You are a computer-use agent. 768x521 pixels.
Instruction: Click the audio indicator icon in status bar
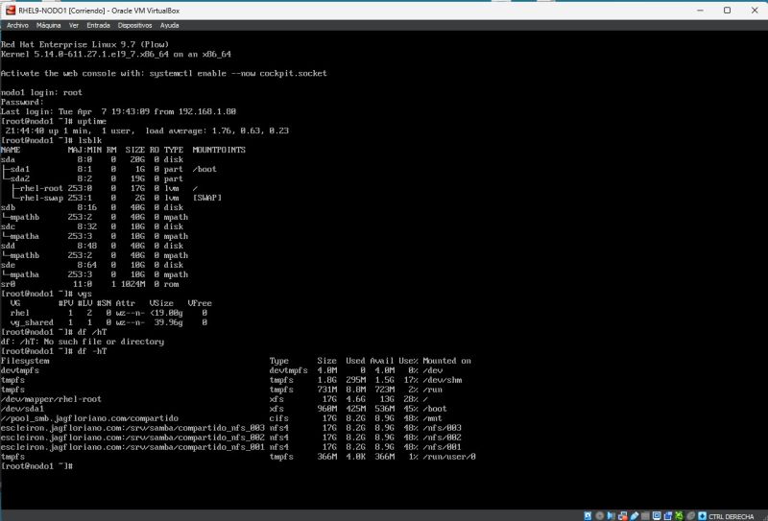(x=611, y=515)
